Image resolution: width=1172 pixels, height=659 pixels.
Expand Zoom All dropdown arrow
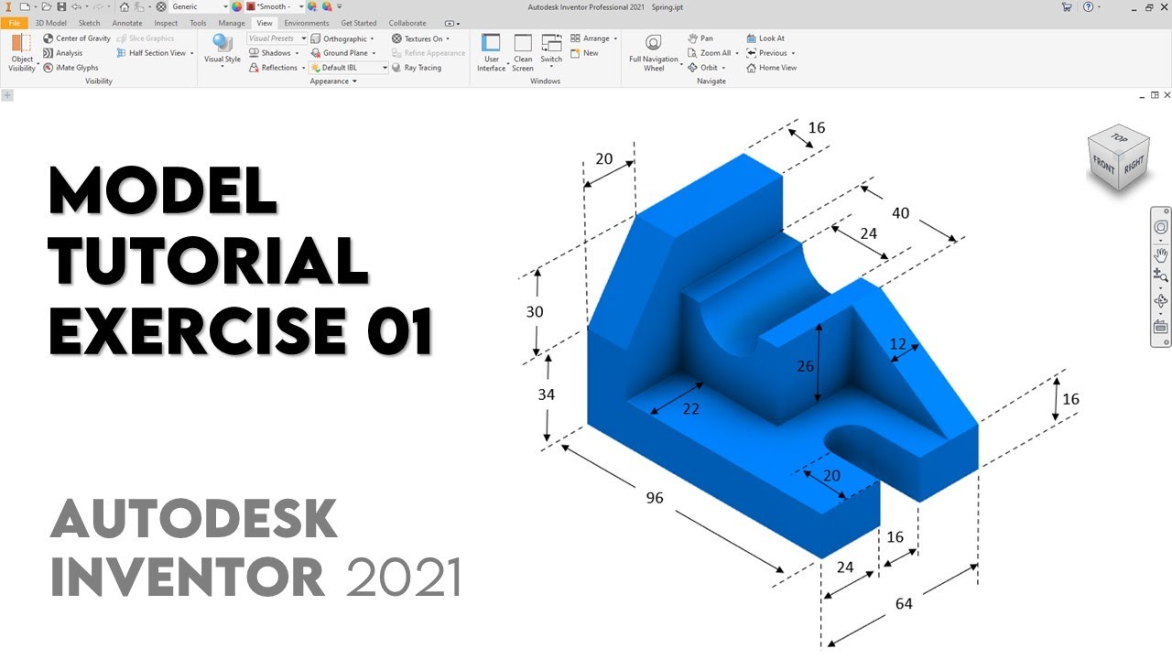(737, 53)
